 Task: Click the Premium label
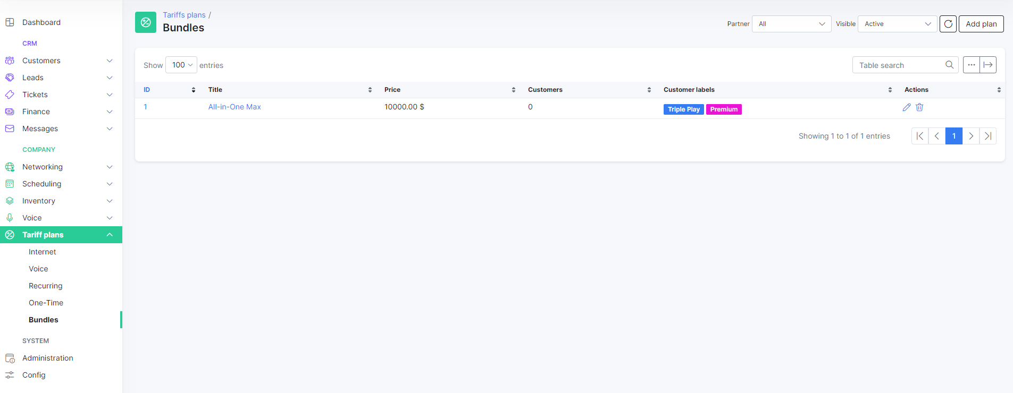pos(724,109)
